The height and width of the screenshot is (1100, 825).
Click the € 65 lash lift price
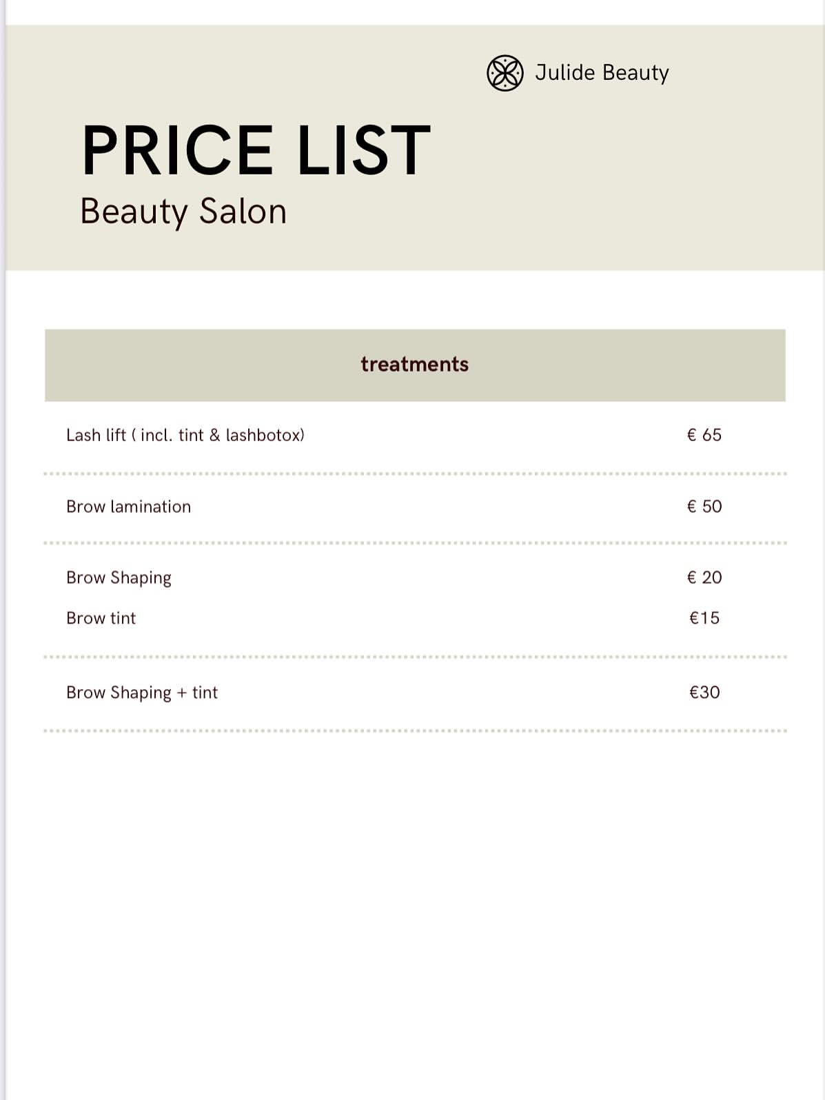(704, 435)
